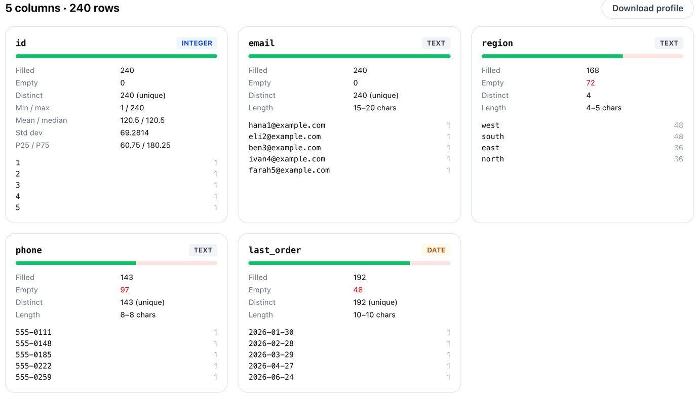Screen dimensions: 699x399
Task: Click the Mean / median value 120.5 / 120.5
Action: pos(142,120)
